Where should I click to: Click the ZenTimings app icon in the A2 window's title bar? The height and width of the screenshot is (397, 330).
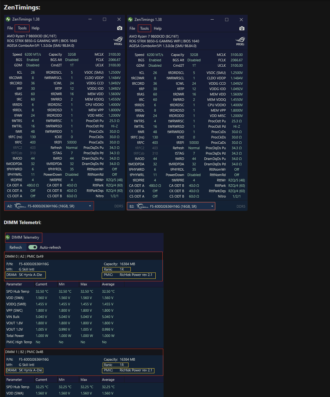tap(8, 19)
